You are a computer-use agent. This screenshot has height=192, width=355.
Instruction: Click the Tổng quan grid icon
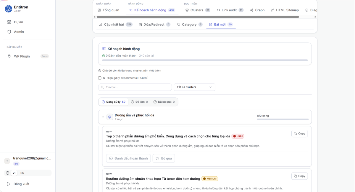[99, 10]
